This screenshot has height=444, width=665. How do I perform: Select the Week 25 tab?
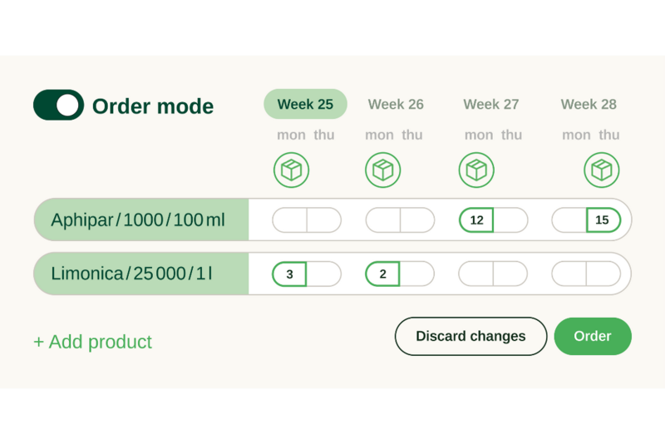[x=305, y=104]
